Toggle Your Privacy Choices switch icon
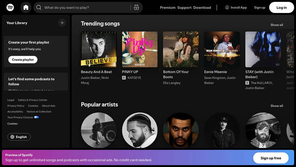The width and height of the screenshot is (296, 167). (x=37, y=117)
